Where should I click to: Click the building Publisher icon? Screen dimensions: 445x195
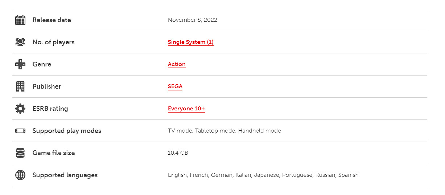20,86
